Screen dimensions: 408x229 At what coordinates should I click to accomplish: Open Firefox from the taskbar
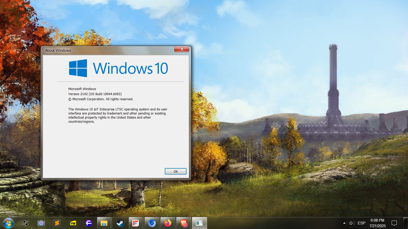tap(168, 223)
